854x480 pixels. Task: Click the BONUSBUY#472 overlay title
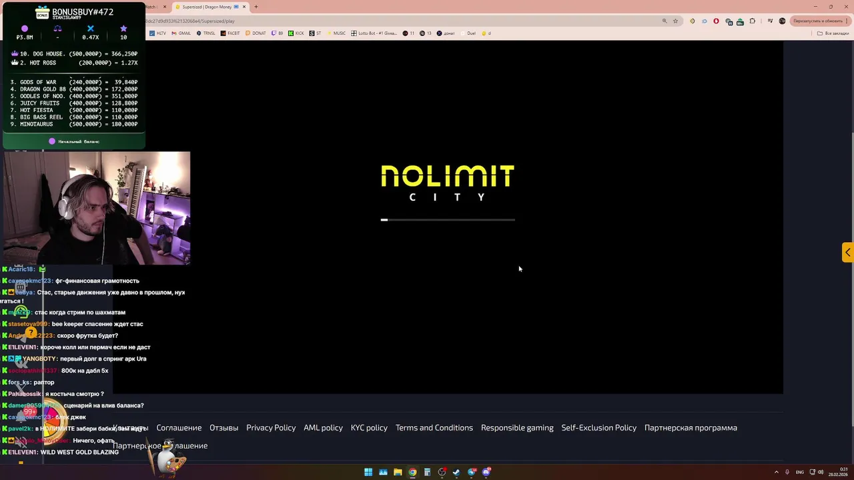pos(83,12)
